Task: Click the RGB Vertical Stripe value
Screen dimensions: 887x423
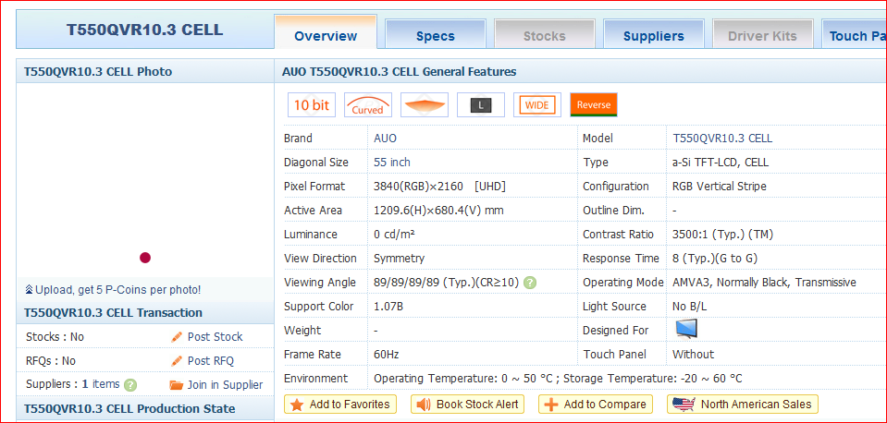Action: [x=720, y=187]
